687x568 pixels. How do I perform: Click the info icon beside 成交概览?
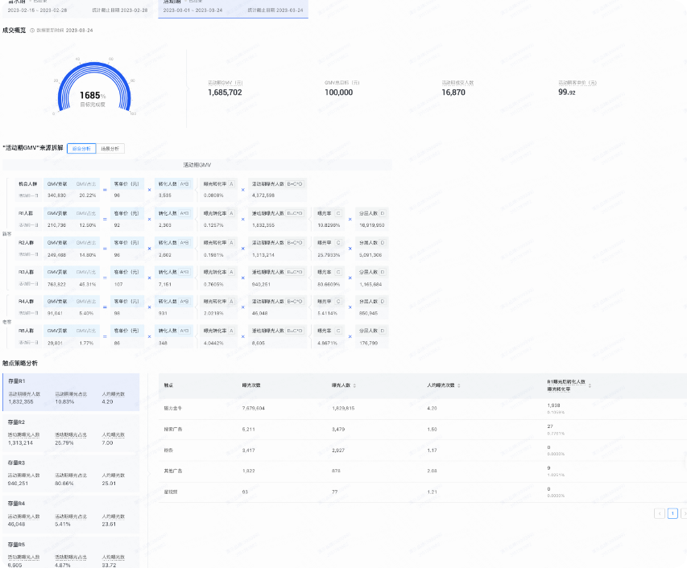point(32,30)
